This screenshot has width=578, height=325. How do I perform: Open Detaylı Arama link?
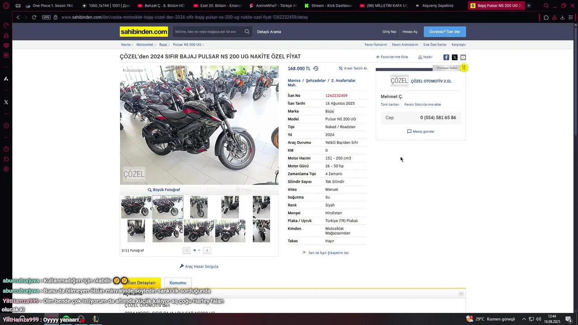pos(269,32)
